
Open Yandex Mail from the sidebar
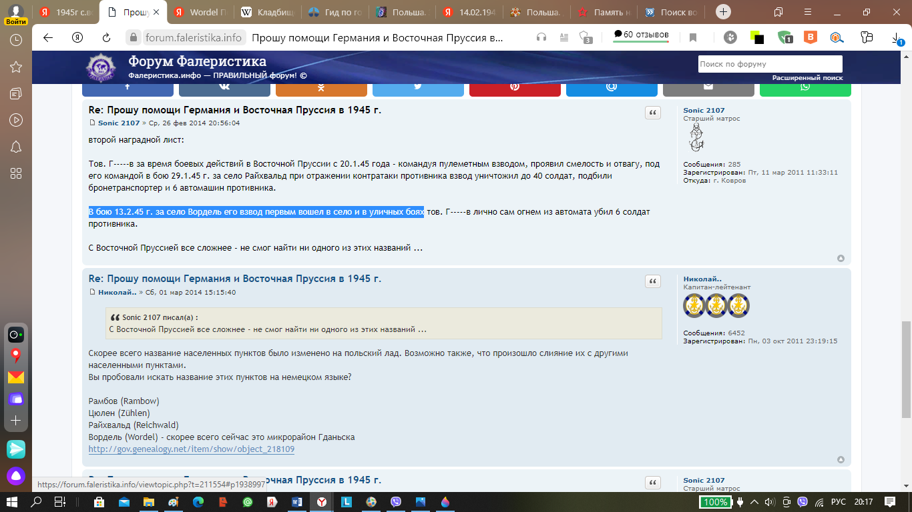click(x=15, y=377)
